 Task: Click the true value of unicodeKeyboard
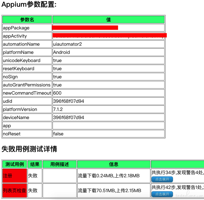[109, 60]
